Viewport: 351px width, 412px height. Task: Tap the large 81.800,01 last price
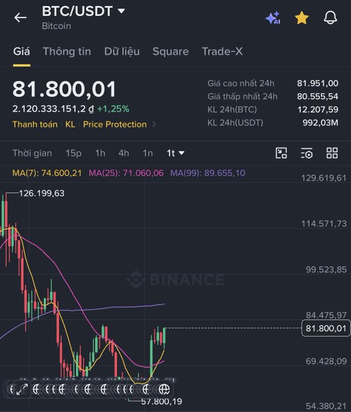point(64,89)
